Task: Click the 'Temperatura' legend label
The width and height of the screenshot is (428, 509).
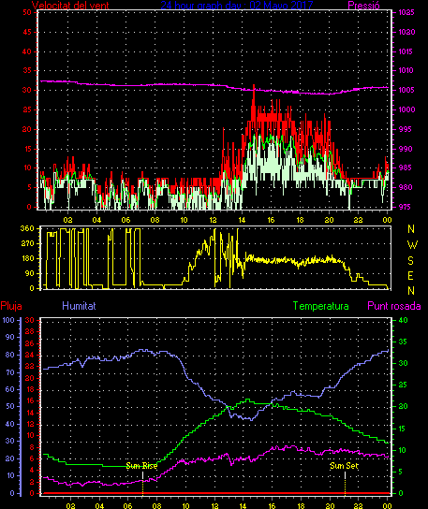Action: click(320, 306)
